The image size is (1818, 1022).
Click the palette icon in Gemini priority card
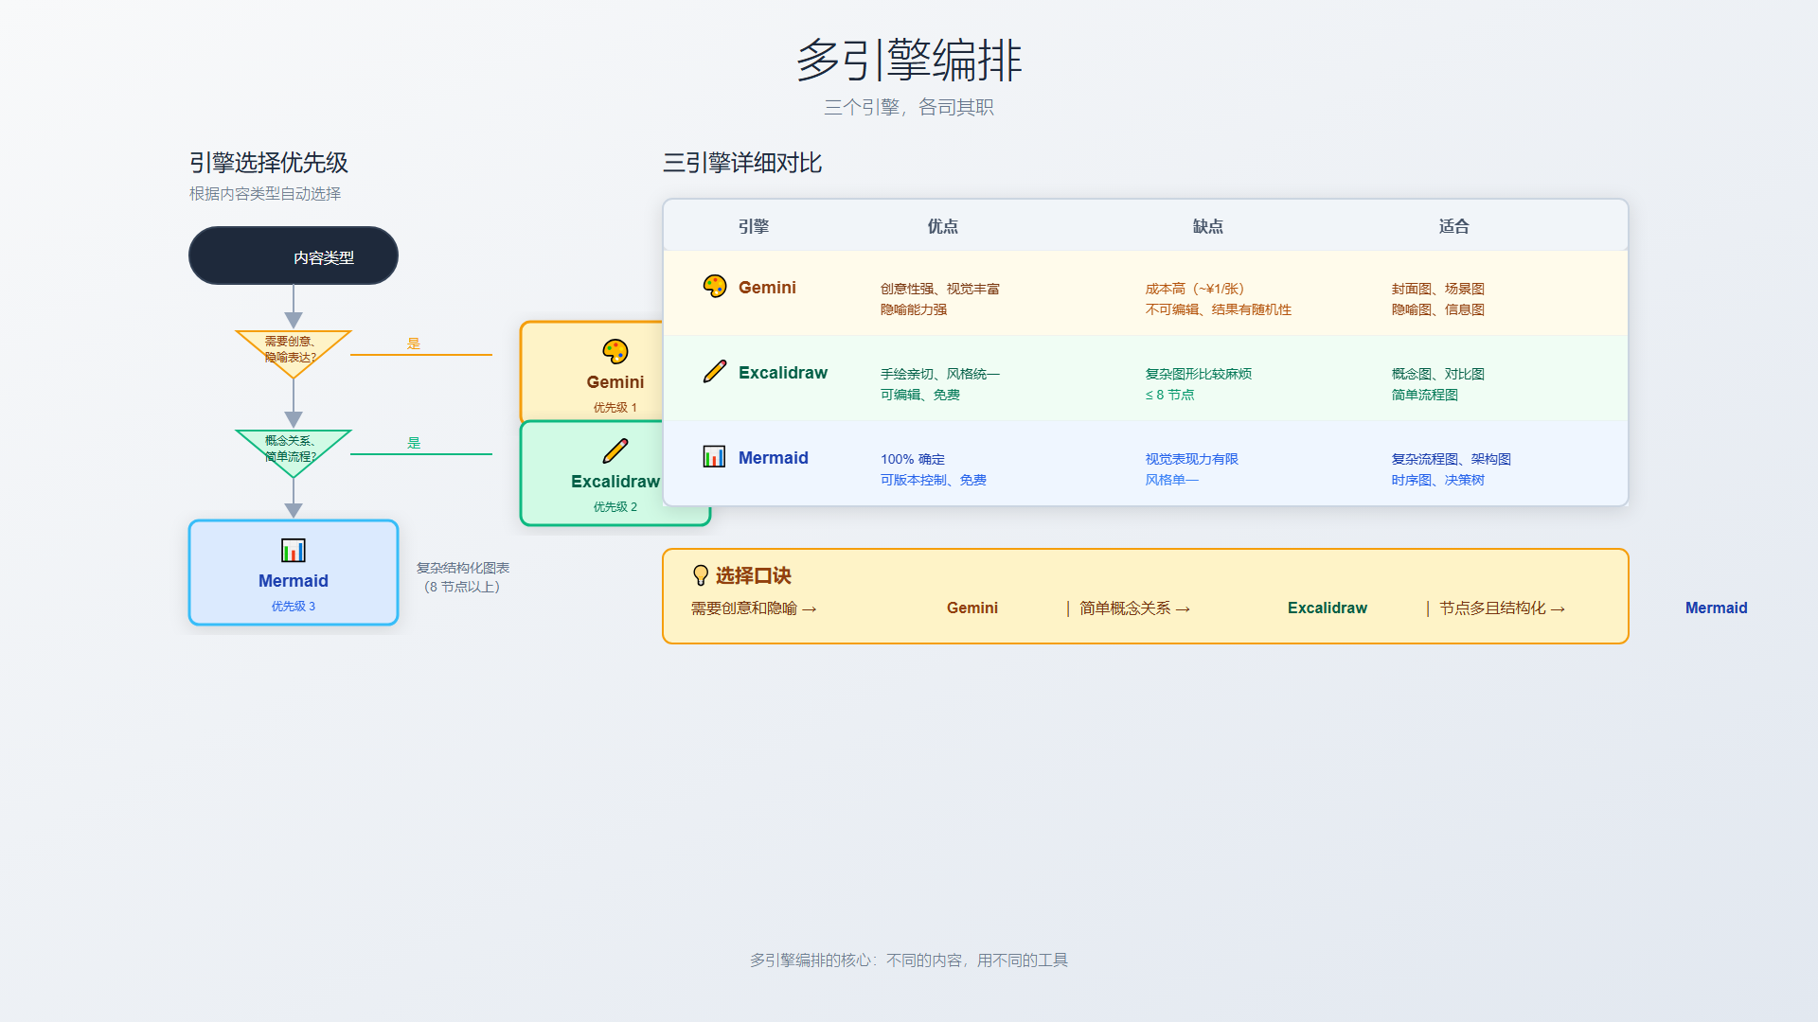tap(615, 352)
